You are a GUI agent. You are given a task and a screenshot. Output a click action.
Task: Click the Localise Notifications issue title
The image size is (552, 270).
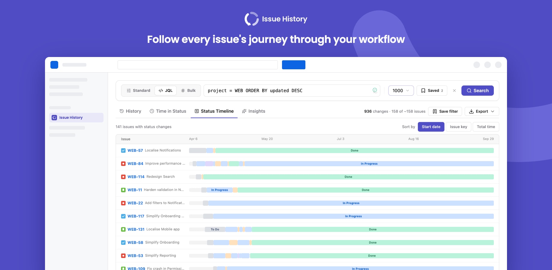(x=163, y=150)
